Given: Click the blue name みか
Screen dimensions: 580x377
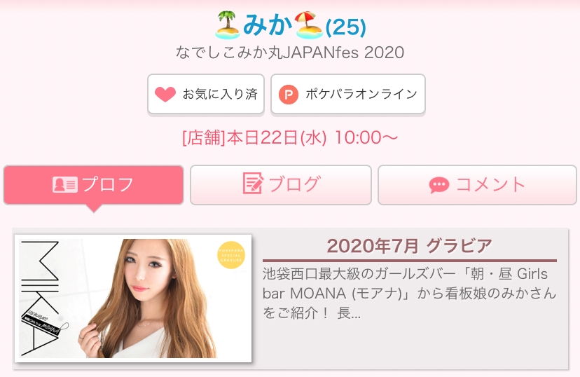Looking at the screenshot, I should [268, 26].
